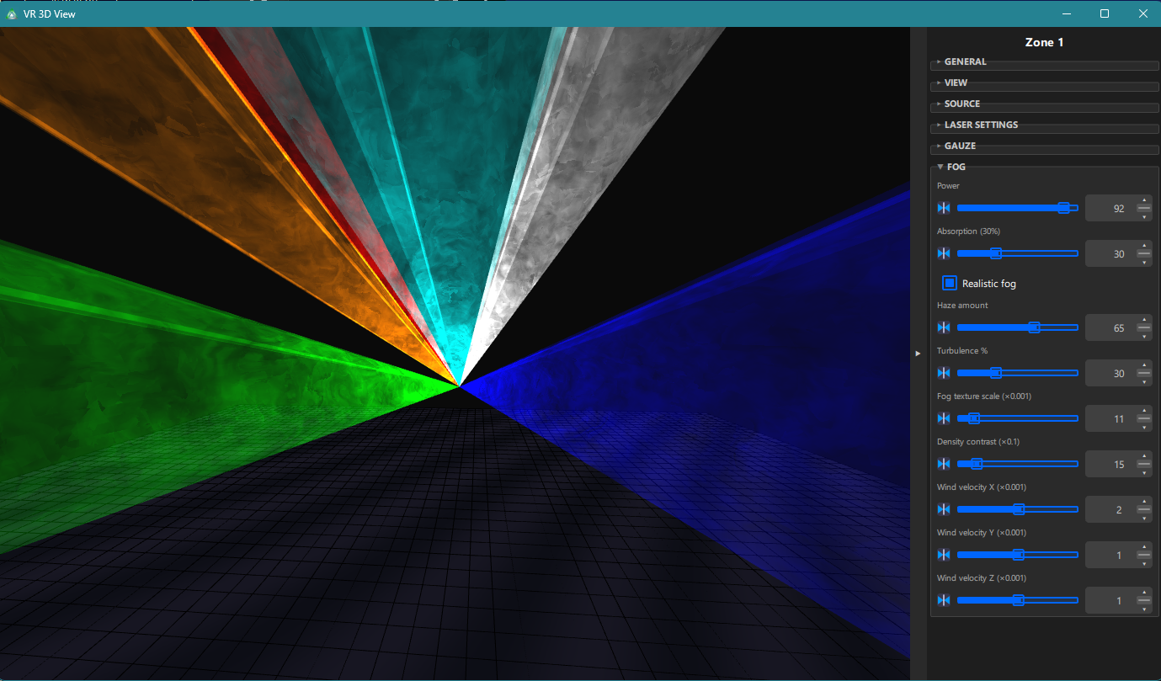This screenshot has height=681, width=1161.
Task: Reset the Fog texture scale slider
Action: 943,418
